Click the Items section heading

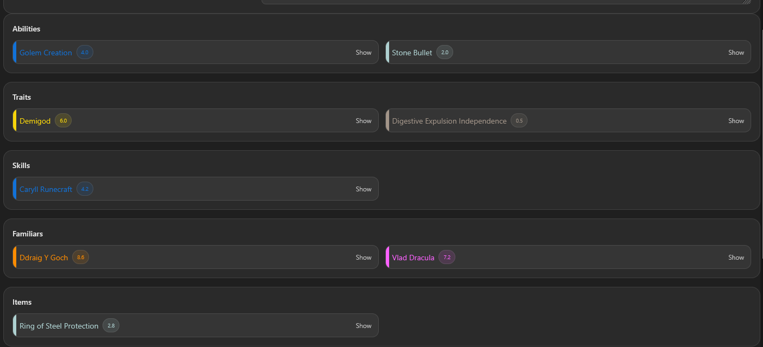(x=22, y=302)
